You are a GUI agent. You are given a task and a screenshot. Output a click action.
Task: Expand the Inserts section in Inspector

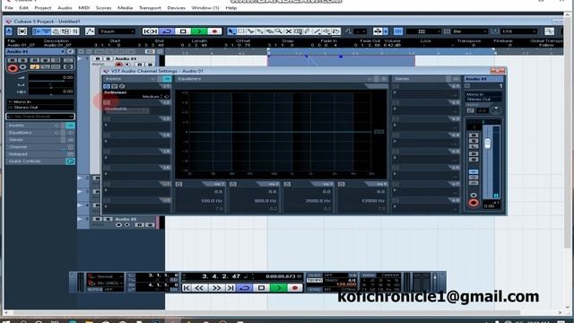click(40, 126)
